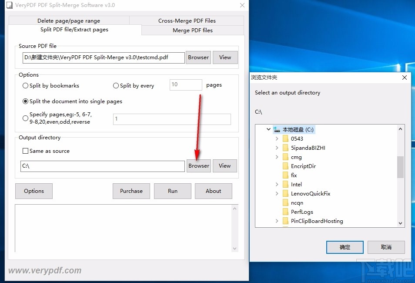415x283 pixels.
Task: Select the 本地磁盘 (C:) drive icon
Action: pyautogui.click(x=276, y=129)
